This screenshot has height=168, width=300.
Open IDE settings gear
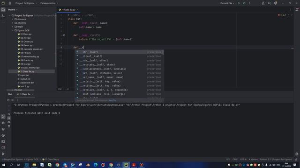tap(276, 3)
